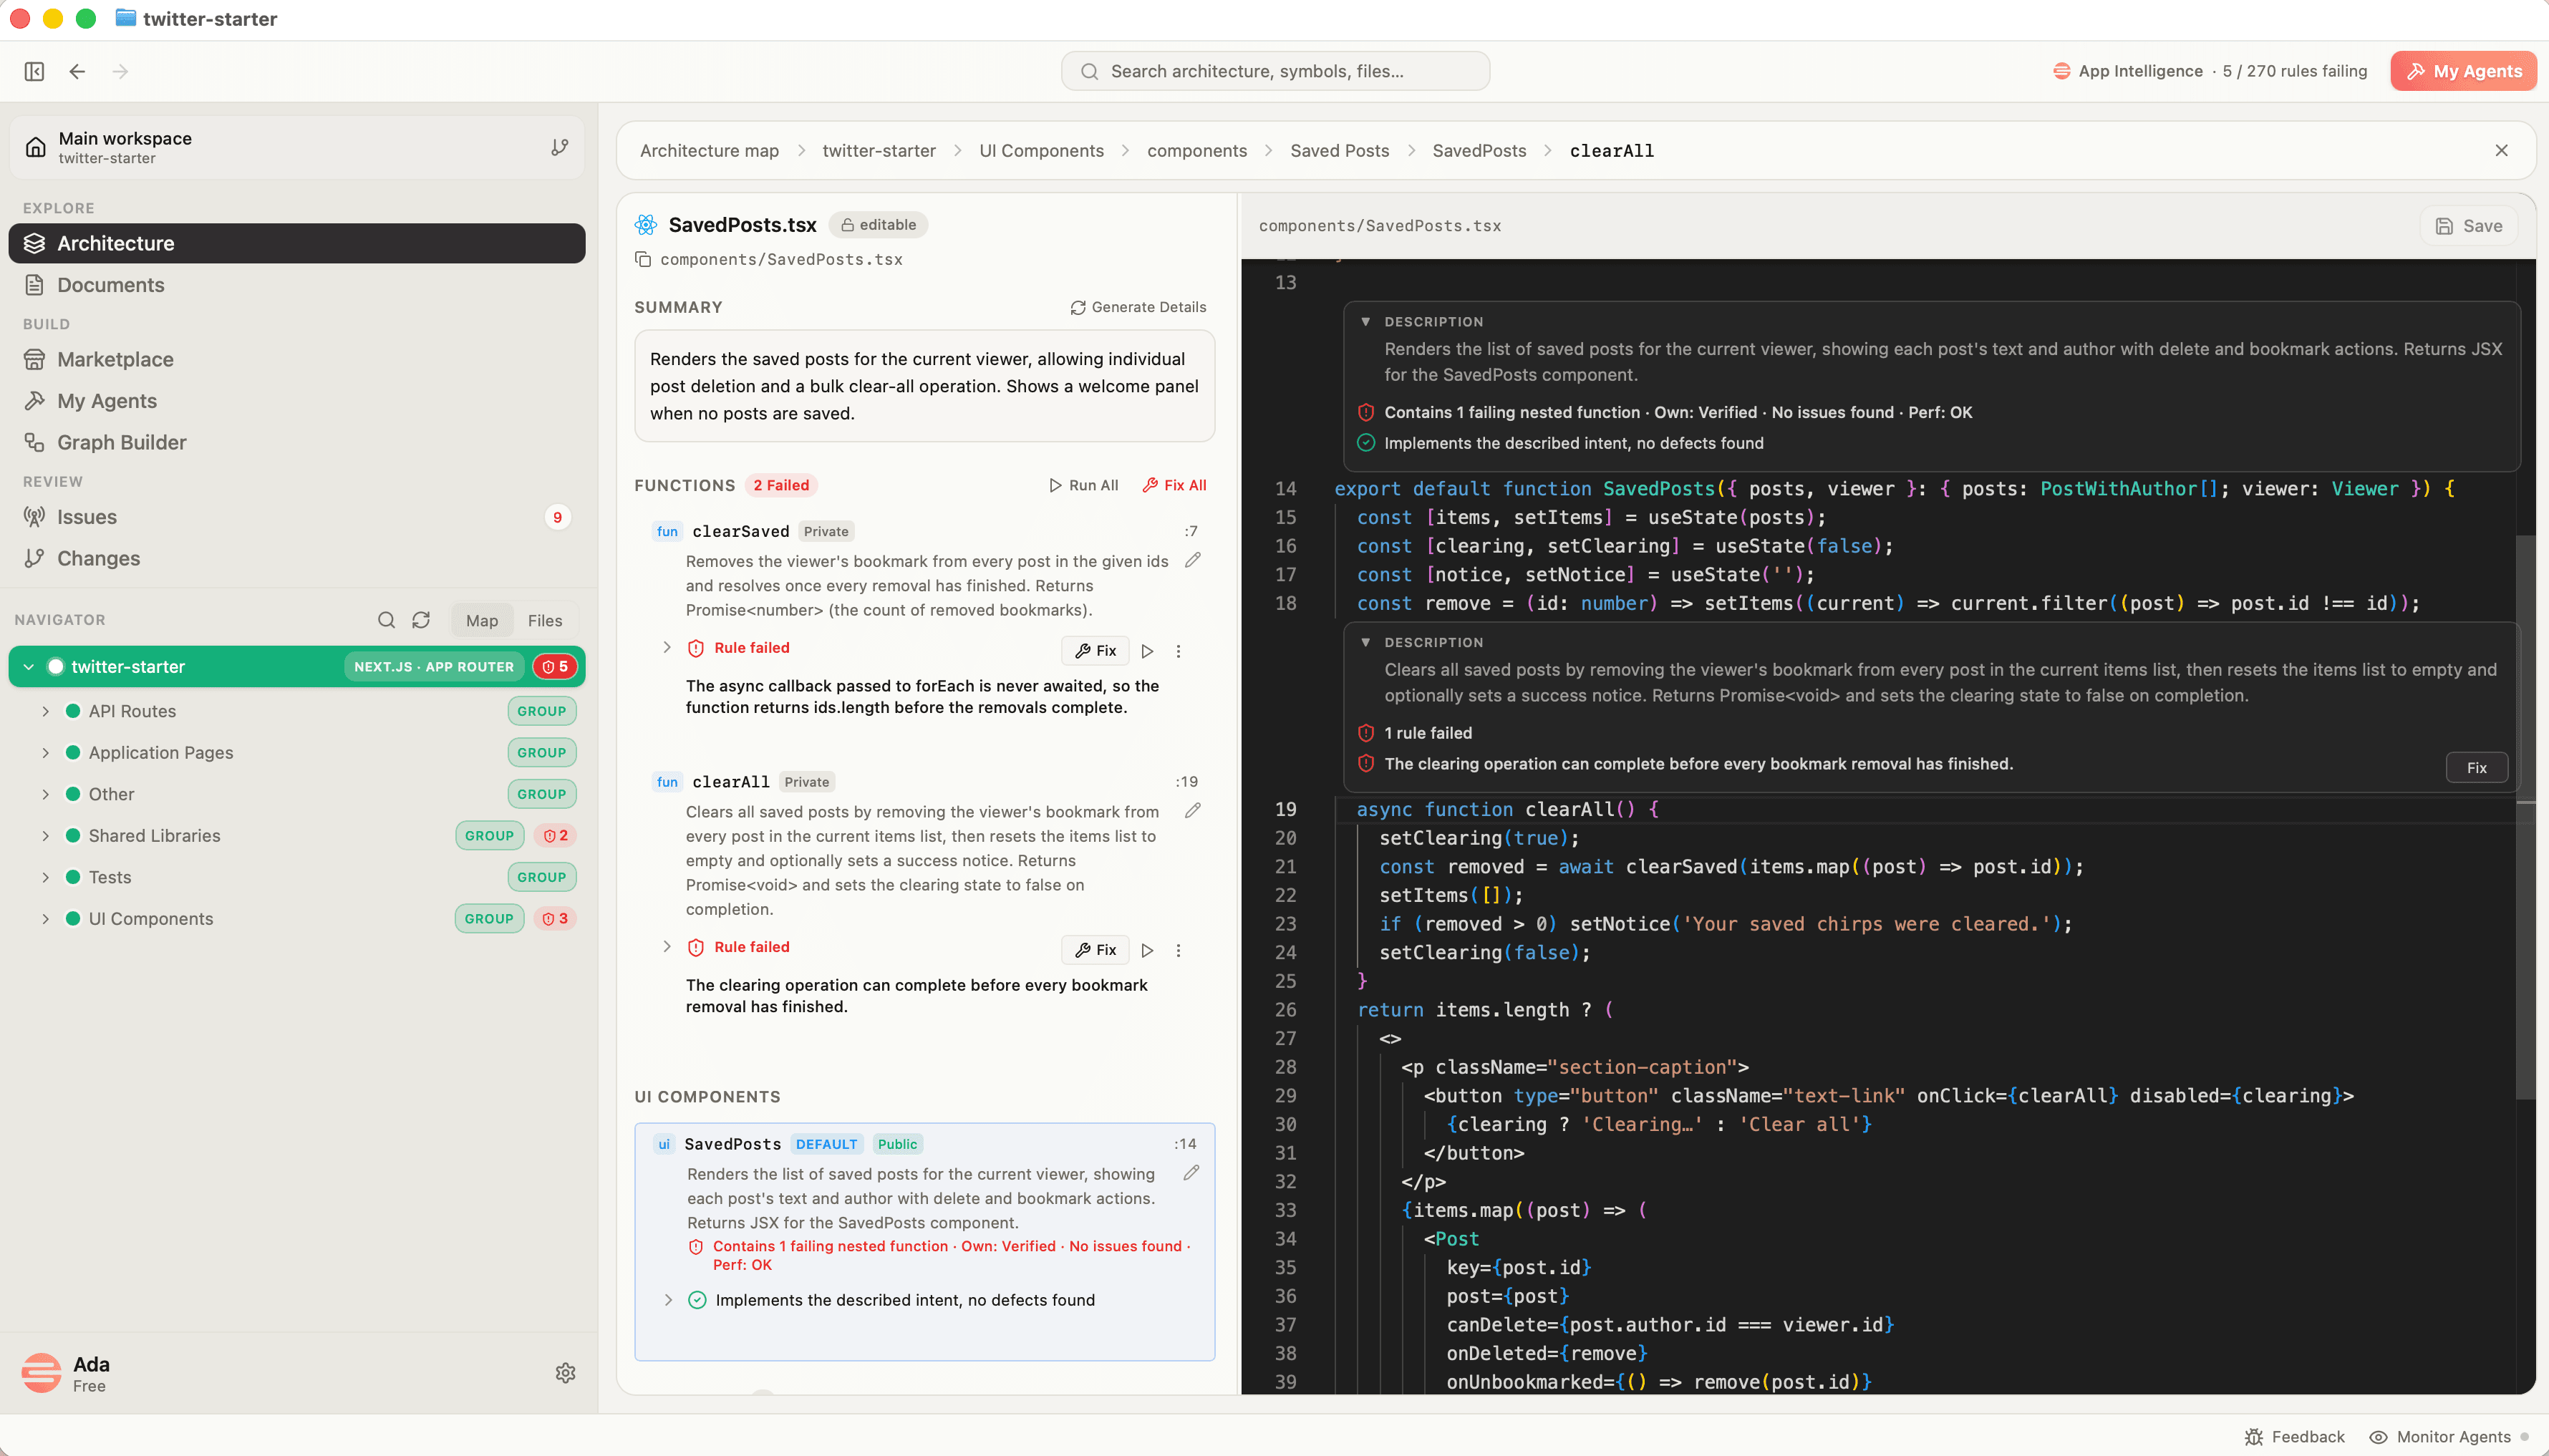Open settings gear next to Ada
The width and height of the screenshot is (2549, 1456).
tap(565, 1373)
